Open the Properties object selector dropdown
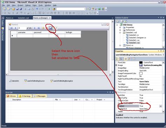Viewport: 166px width, 128px height. coord(163,55)
